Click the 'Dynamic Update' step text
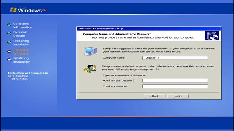The height and width of the screenshot is (131, 234). pyautogui.click(x=20, y=34)
